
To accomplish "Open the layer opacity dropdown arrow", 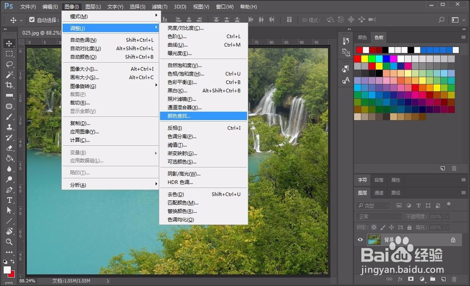I will (447, 216).
